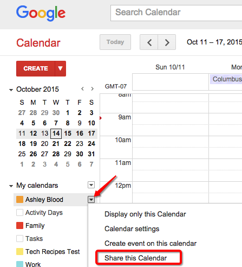Image resolution: width=242 pixels, height=267 pixels.
Task: Open Calendar settings menu entry
Action: [x=132, y=229]
